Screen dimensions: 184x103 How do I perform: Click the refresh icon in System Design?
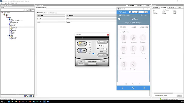coord(30,10)
